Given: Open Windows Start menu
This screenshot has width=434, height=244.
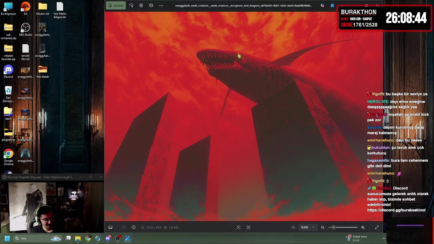Looking at the screenshot, I should point(7,238).
